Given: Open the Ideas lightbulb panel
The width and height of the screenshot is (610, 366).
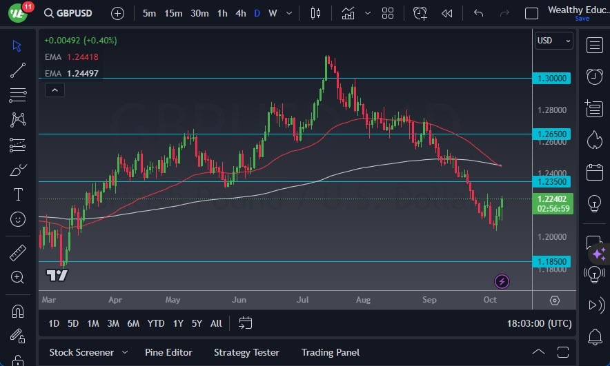Looking at the screenshot, I should click(x=593, y=203).
